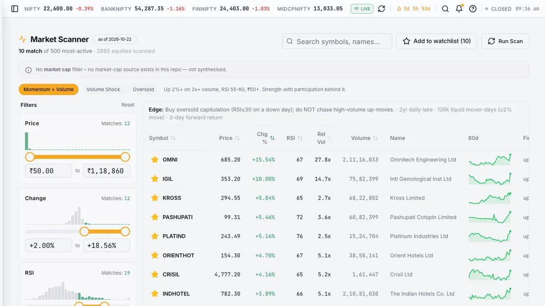
Task: Click Crisil price 4,777.20
Action: click(227, 274)
